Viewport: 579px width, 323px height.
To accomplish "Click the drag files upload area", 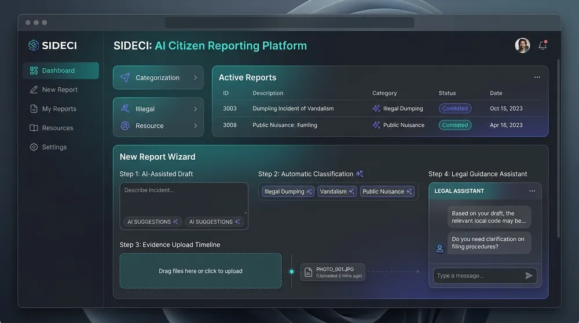I will click(x=200, y=271).
